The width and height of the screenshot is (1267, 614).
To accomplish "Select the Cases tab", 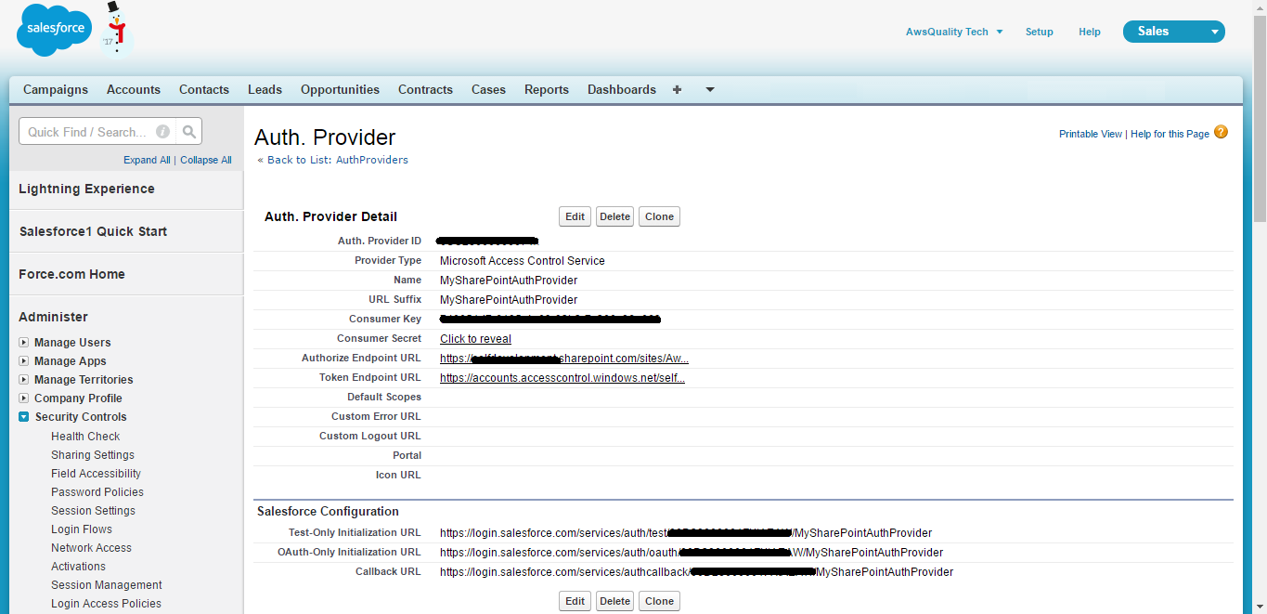I will [488, 90].
